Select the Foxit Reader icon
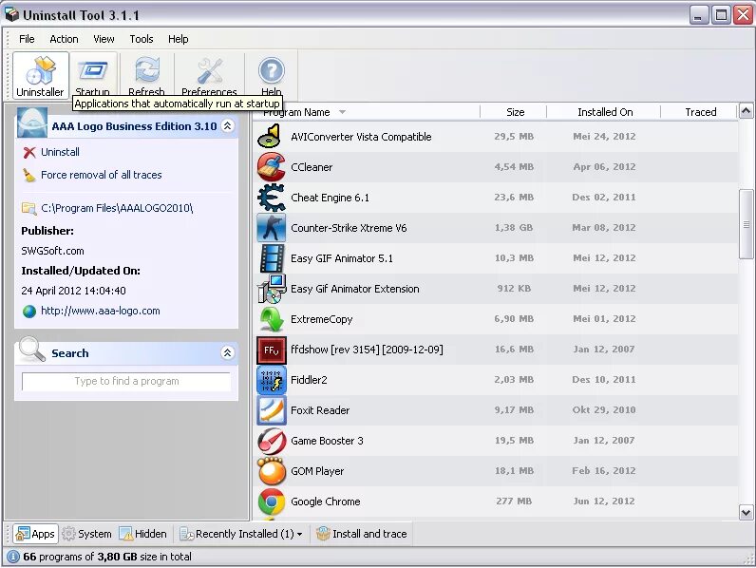The width and height of the screenshot is (756, 568). [271, 410]
